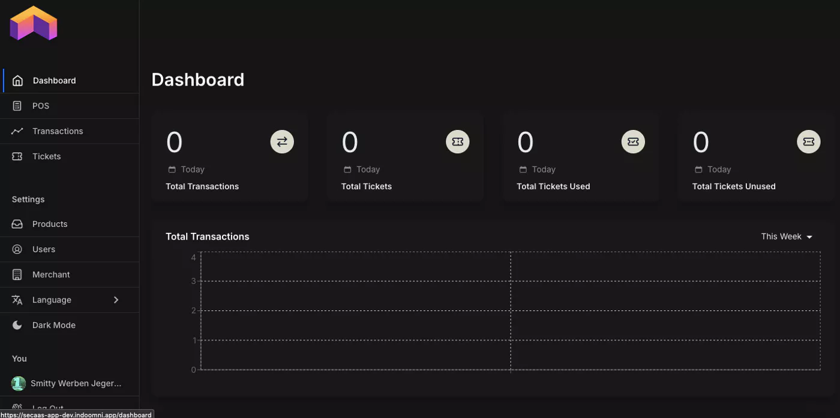
Task: Click the Products inbox icon
Action: 17,224
